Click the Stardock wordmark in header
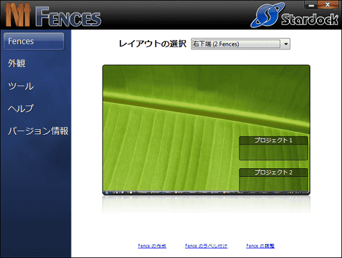 coord(310,19)
